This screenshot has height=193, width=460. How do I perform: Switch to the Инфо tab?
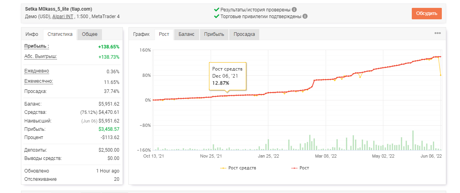coord(32,34)
